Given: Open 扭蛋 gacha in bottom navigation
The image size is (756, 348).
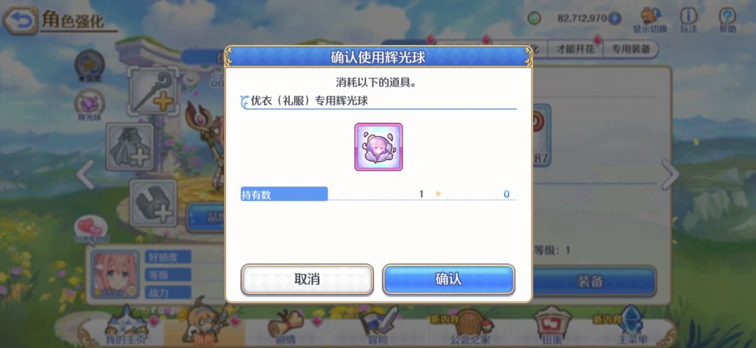Looking at the screenshot, I should click(x=553, y=327).
